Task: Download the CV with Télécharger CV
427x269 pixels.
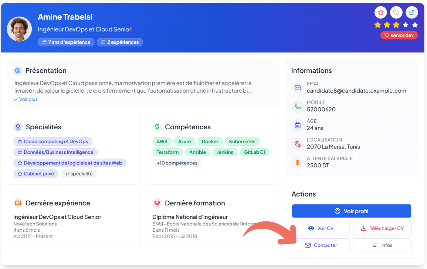Action: tap(382, 228)
